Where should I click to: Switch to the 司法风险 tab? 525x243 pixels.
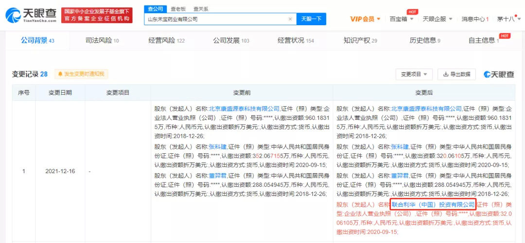102,41
